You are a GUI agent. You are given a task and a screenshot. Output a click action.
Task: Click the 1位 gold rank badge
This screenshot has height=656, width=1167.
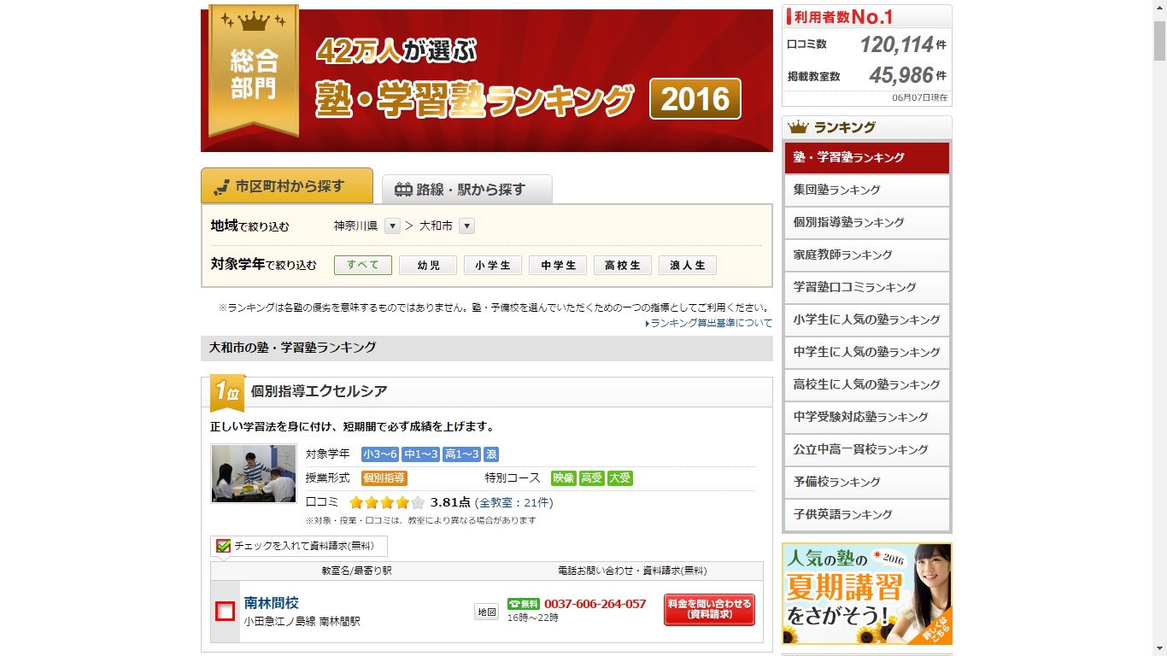click(x=226, y=392)
